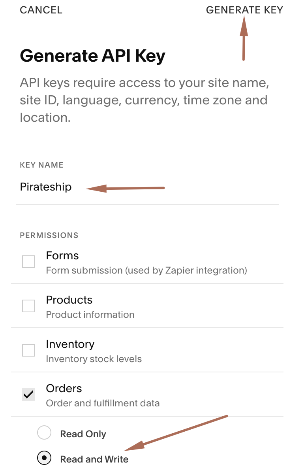
Task: Click the Generate API Key heading
Action: (92, 56)
